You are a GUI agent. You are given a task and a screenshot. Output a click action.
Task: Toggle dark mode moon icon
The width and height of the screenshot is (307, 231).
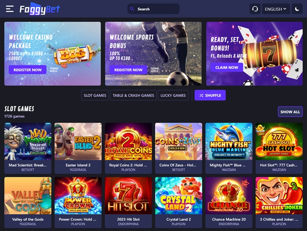pyautogui.click(x=297, y=9)
